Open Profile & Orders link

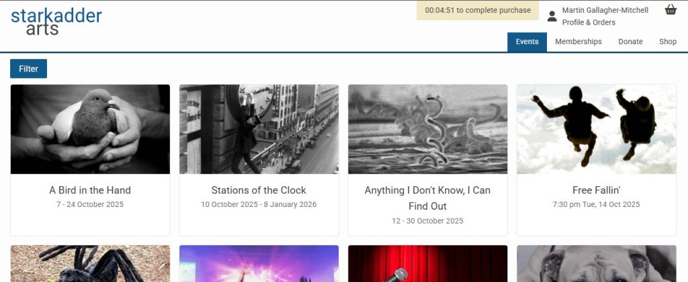point(589,22)
